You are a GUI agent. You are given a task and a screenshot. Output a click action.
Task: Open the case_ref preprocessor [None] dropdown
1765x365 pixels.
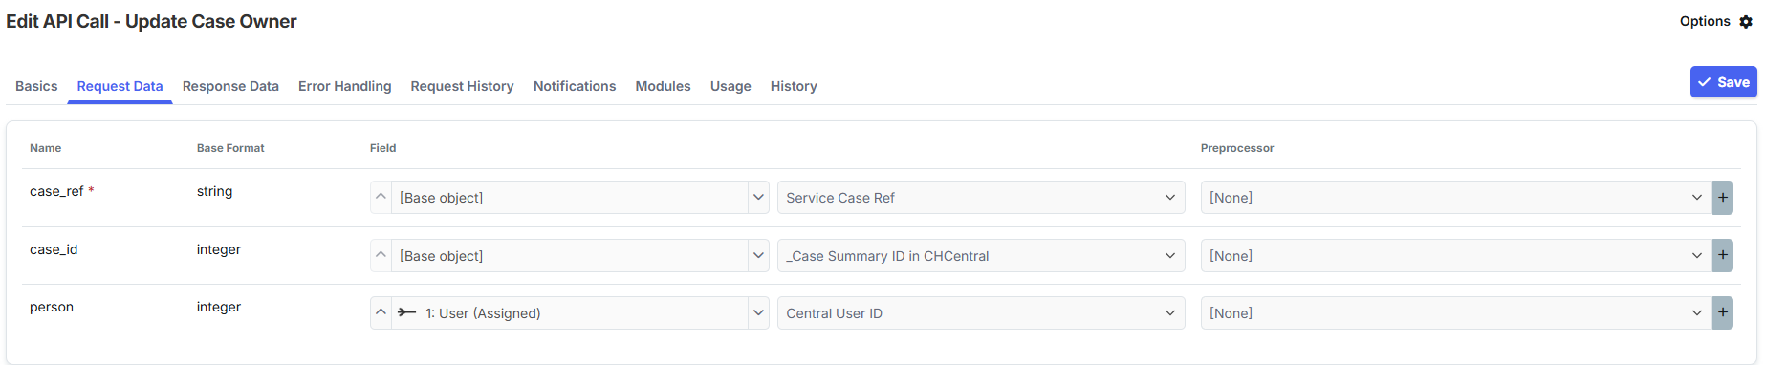point(1456,198)
